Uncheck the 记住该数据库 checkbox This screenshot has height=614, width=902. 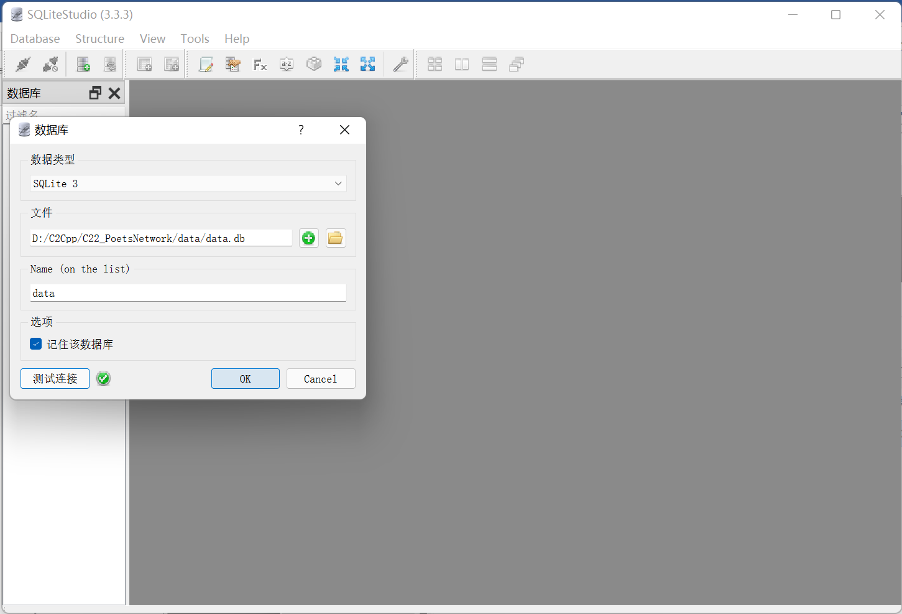[x=36, y=344]
